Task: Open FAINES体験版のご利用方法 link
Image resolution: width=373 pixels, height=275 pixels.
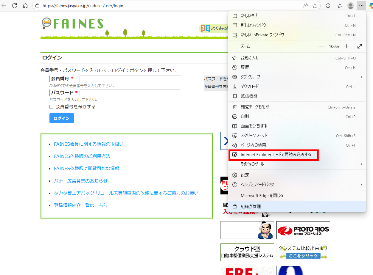Action: pos(82,156)
